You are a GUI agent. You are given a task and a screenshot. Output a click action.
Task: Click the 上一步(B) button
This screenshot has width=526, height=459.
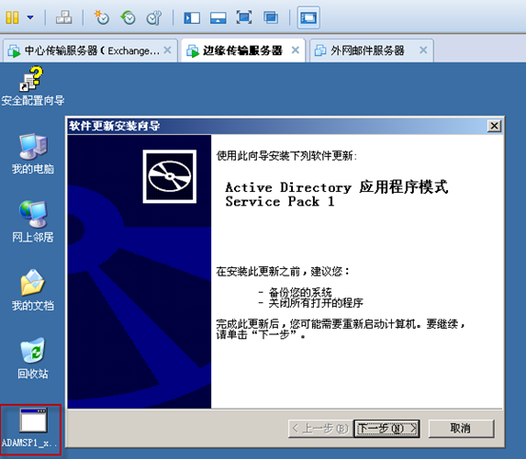pos(321,429)
